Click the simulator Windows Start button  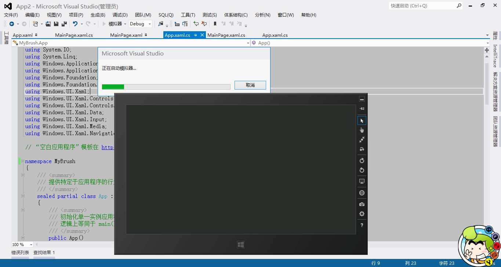[241, 245]
